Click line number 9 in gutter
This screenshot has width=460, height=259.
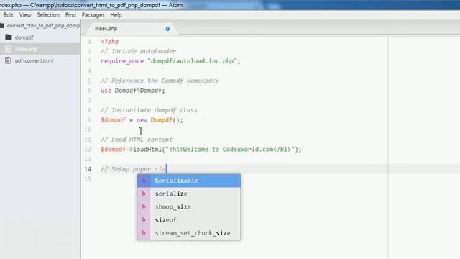pos(89,120)
